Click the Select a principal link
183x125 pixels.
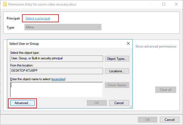(38, 18)
